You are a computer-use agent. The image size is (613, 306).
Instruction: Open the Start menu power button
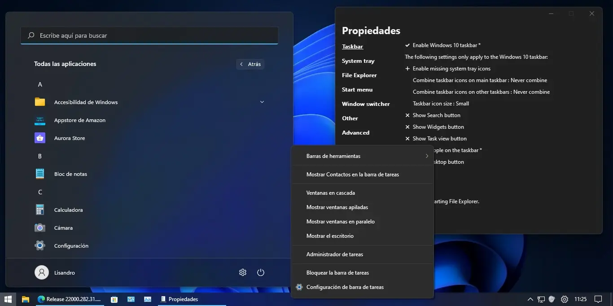point(261,272)
